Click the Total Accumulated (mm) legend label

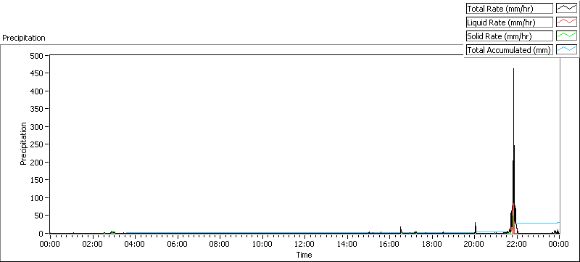[510, 50]
